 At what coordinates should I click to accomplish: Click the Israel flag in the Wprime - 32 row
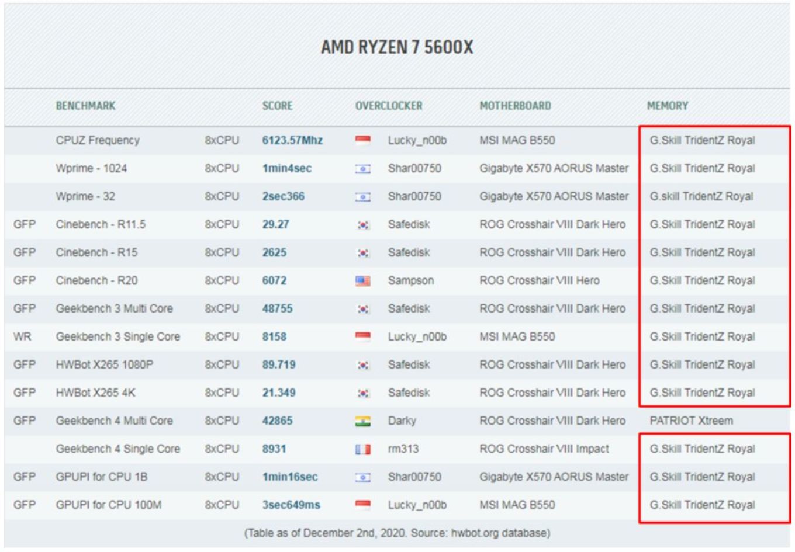point(363,196)
